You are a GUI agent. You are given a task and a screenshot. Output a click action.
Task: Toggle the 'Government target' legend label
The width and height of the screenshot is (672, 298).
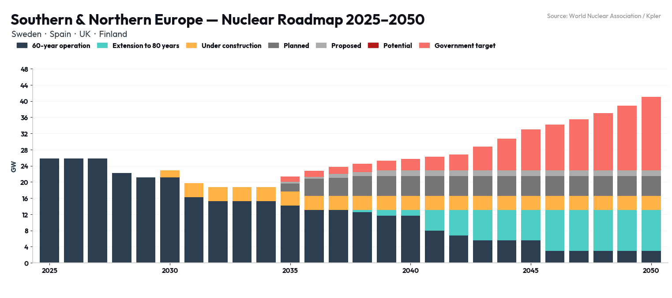(465, 46)
